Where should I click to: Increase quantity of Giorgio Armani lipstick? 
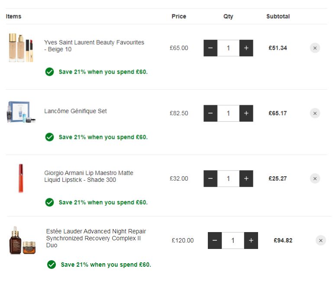tap(246, 178)
